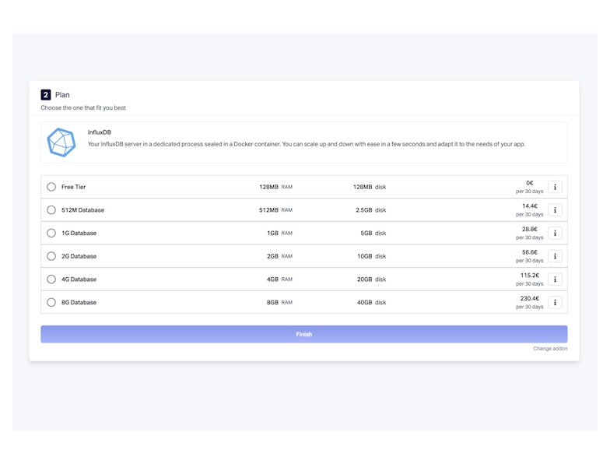This screenshot has height=464, width=610.
Task: Open info icon of 2G Database plan
Action: (x=555, y=256)
